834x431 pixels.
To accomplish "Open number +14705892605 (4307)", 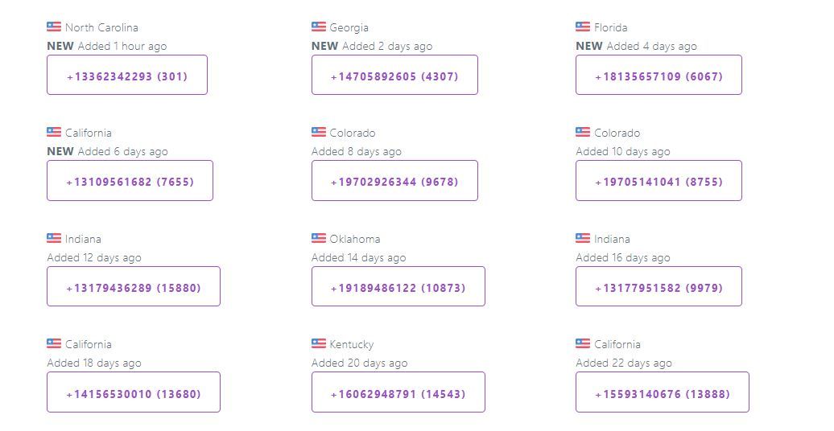I will tap(394, 75).
